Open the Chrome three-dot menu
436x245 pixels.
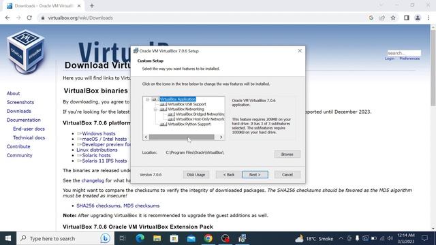429,18
